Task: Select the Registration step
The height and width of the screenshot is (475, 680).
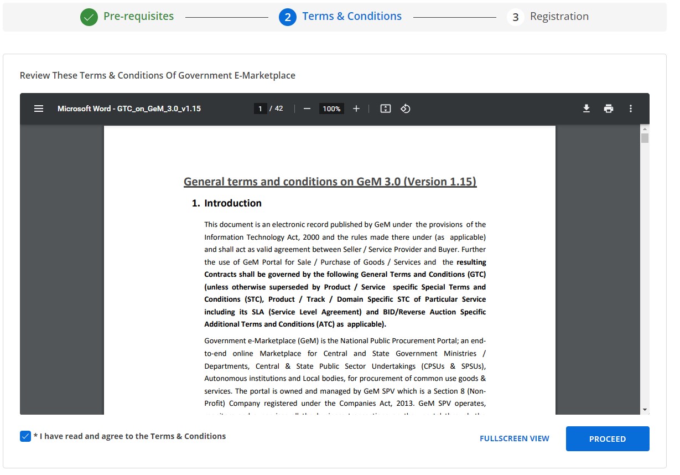Action: (x=559, y=16)
